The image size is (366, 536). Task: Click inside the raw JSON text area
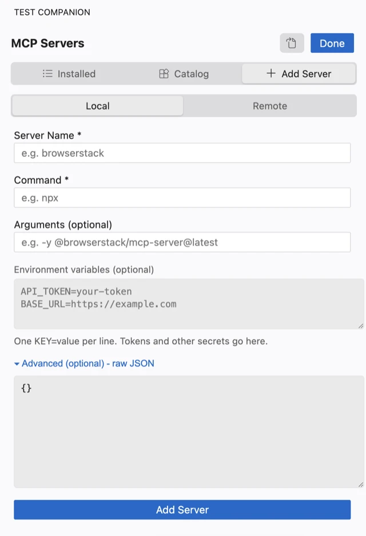click(189, 432)
